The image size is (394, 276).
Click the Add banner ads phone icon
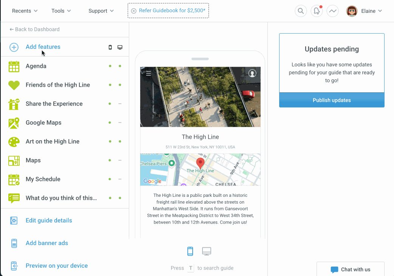click(14, 243)
